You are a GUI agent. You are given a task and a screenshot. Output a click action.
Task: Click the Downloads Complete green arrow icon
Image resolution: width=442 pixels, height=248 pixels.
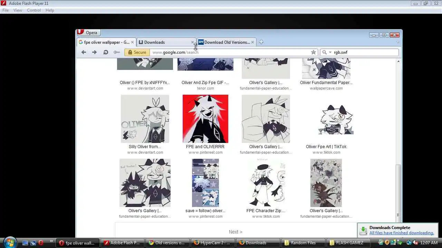[363, 230]
